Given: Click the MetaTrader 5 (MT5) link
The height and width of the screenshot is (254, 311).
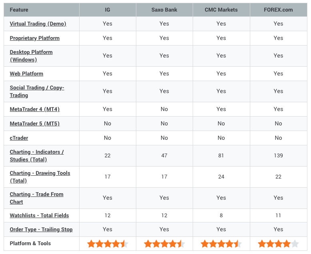Looking at the screenshot, I should tap(35, 124).
